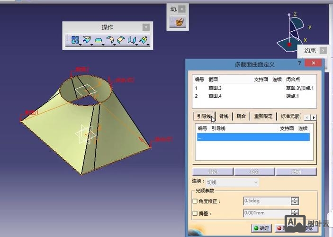Select section row 草图.4
Image resolution: width=333 pixels, height=237 pixels.
(x=254, y=96)
